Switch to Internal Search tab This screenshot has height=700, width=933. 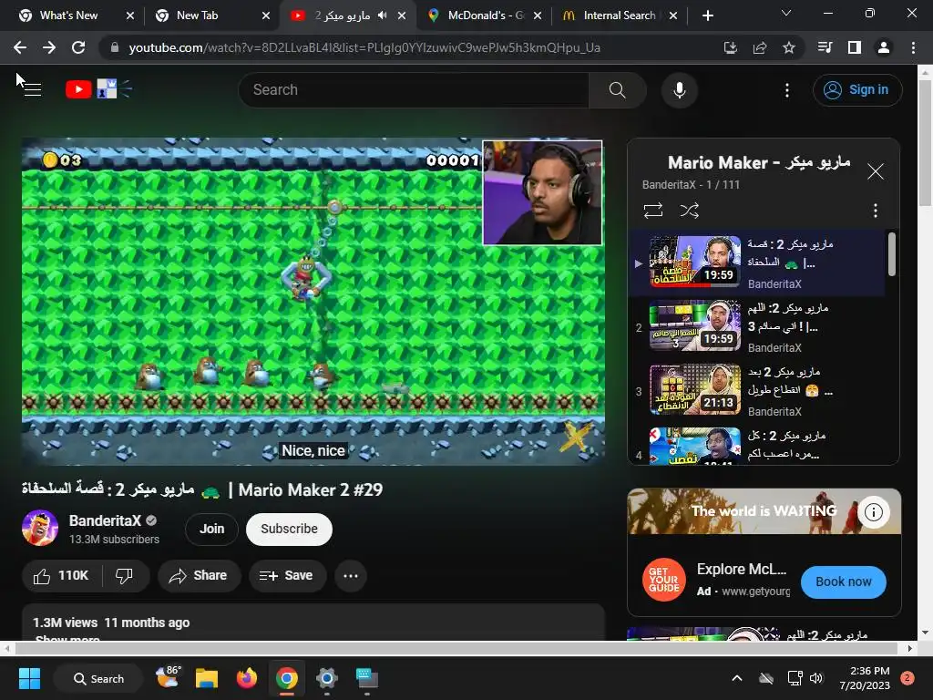pyautogui.click(x=619, y=15)
